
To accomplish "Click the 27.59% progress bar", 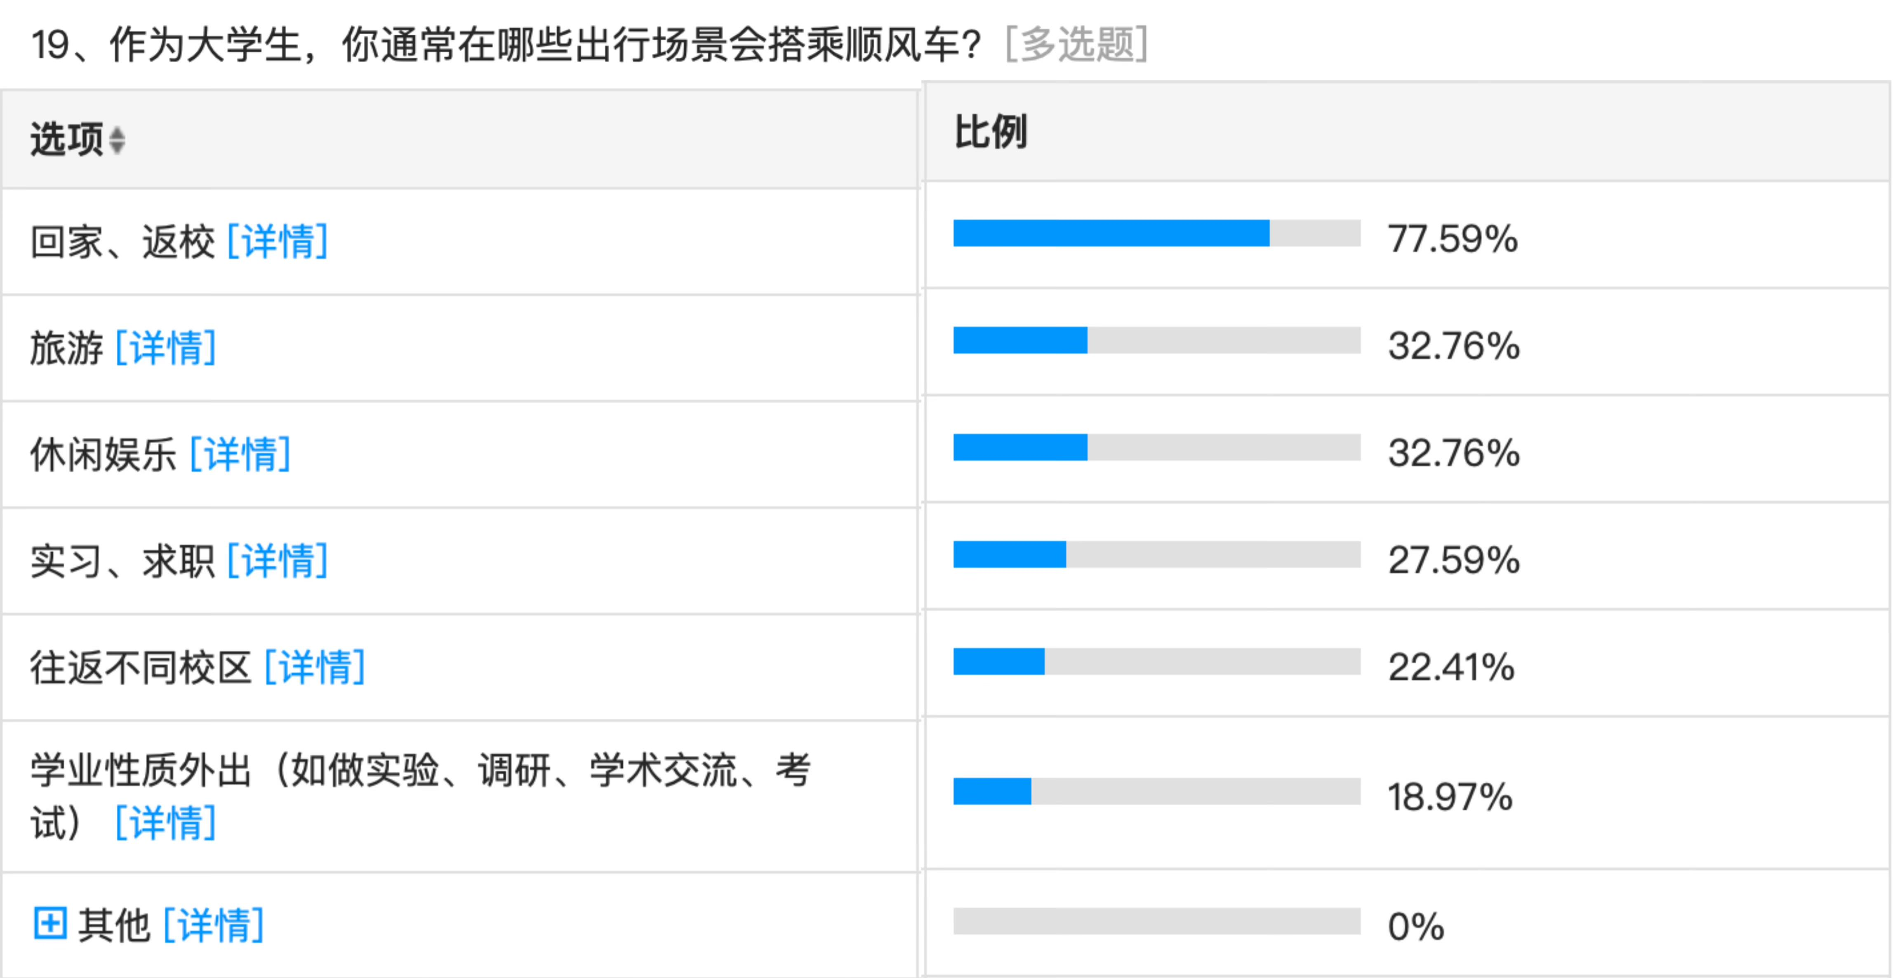I will (x=1156, y=554).
